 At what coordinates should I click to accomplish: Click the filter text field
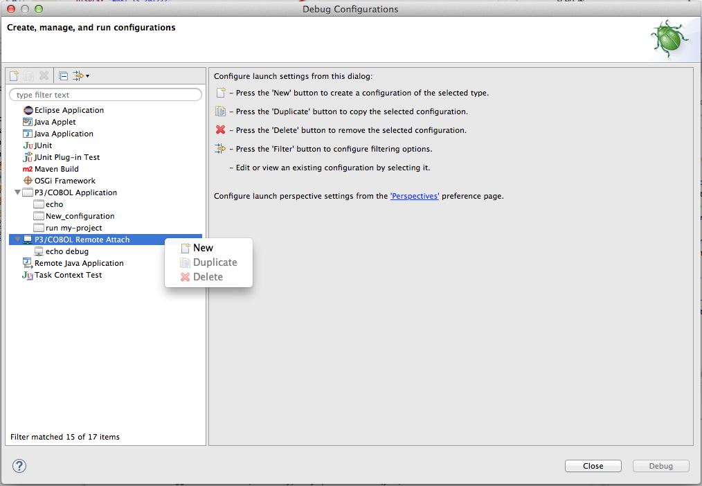[x=106, y=95]
